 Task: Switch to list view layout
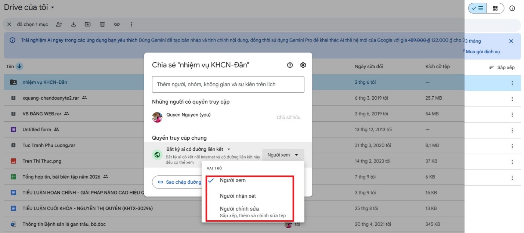coord(477,8)
